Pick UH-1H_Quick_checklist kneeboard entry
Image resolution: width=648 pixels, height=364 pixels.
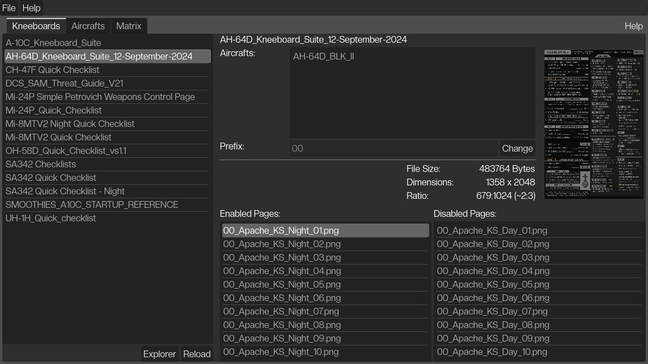51,218
